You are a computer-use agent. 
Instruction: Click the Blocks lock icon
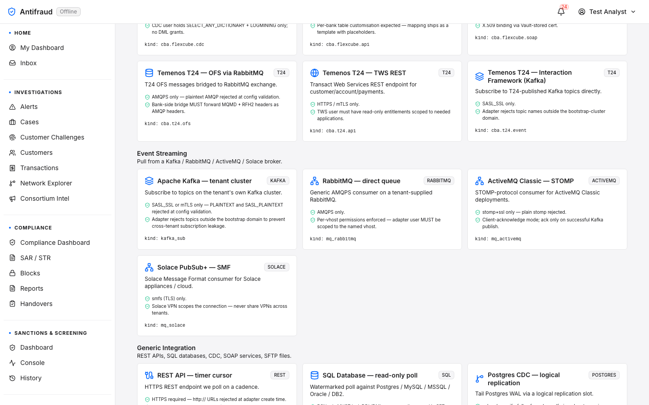click(x=13, y=273)
